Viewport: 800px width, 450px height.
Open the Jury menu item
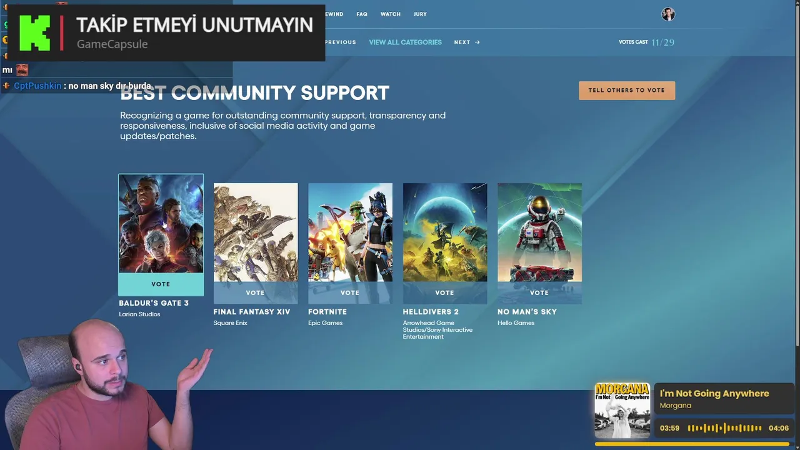coord(420,14)
